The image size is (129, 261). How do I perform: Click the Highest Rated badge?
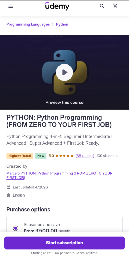pos(20,156)
